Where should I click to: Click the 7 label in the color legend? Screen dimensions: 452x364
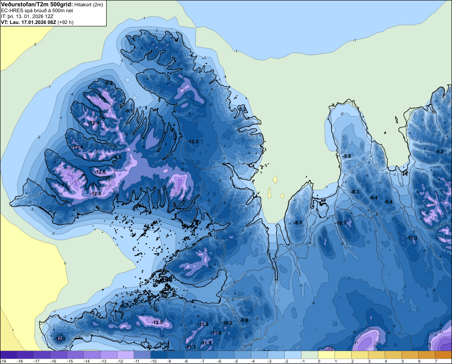click(x=436, y=361)
